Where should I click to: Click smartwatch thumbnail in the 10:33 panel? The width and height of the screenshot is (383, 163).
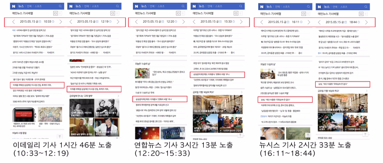coord(24,115)
